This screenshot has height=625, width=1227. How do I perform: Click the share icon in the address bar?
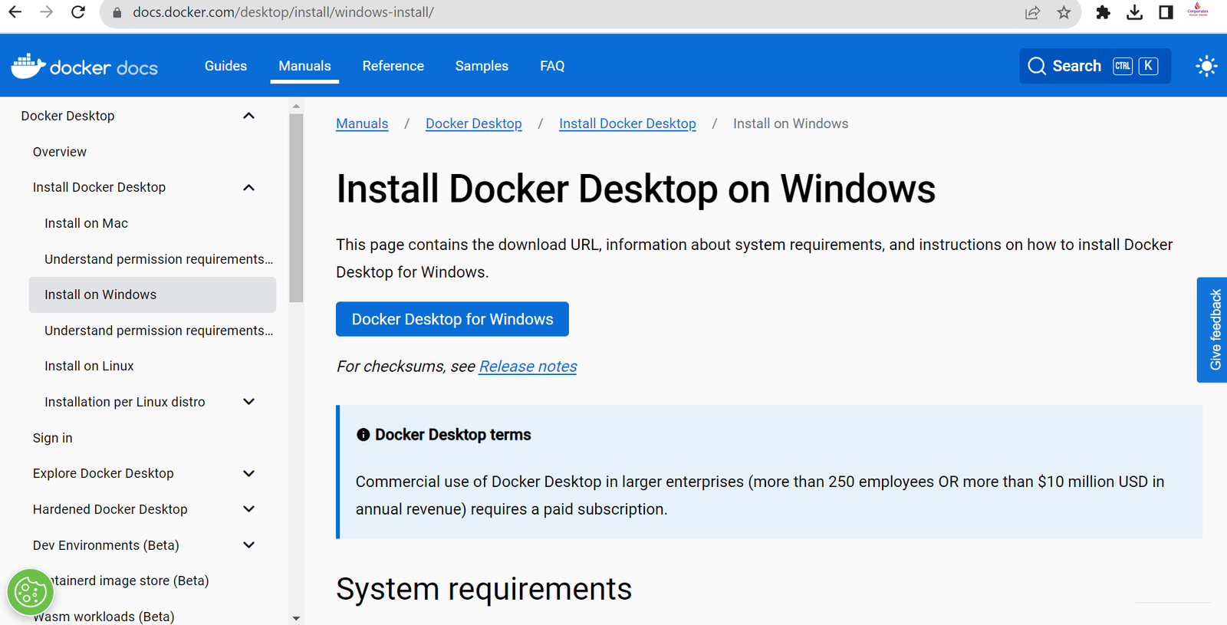[1032, 12]
